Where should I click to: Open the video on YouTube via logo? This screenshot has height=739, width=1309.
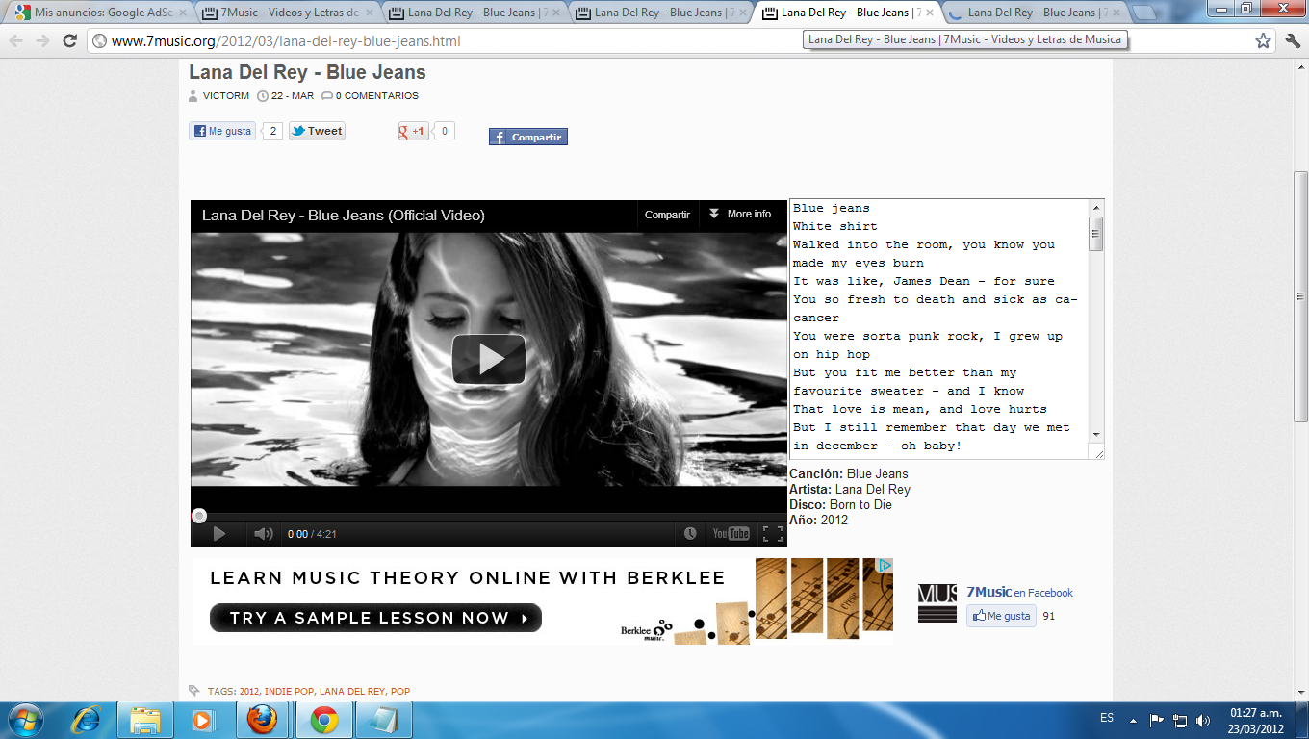pyautogui.click(x=731, y=533)
